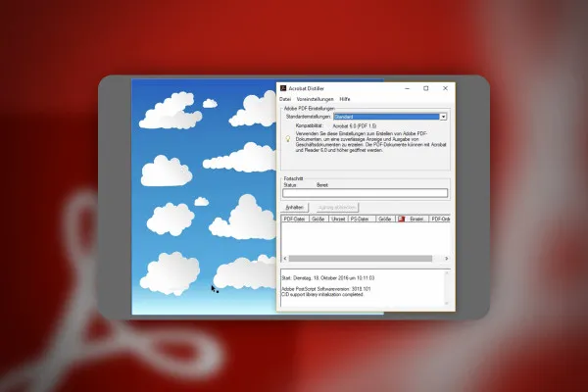Click the greyed-out Auftrag abbrechen button
The width and height of the screenshot is (588, 392).
click(x=337, y=208)
